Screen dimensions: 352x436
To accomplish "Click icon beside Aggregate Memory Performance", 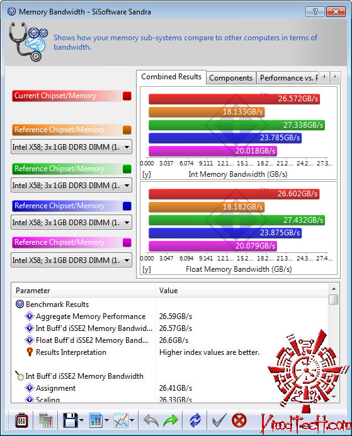I will point(30,316).
